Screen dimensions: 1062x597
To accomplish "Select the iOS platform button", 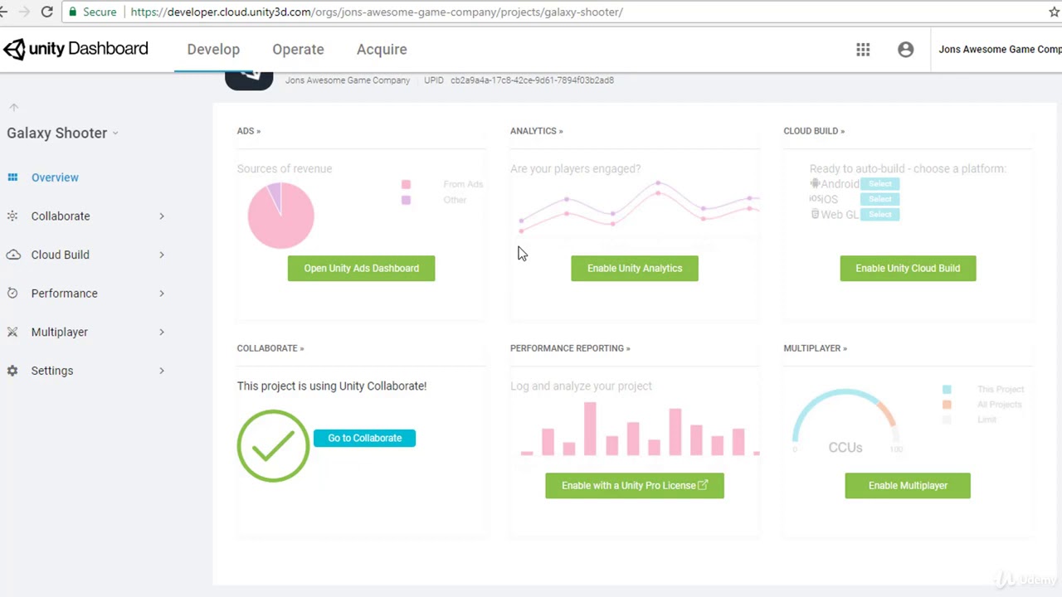I will pyautogui.click(x=880, y=199).
